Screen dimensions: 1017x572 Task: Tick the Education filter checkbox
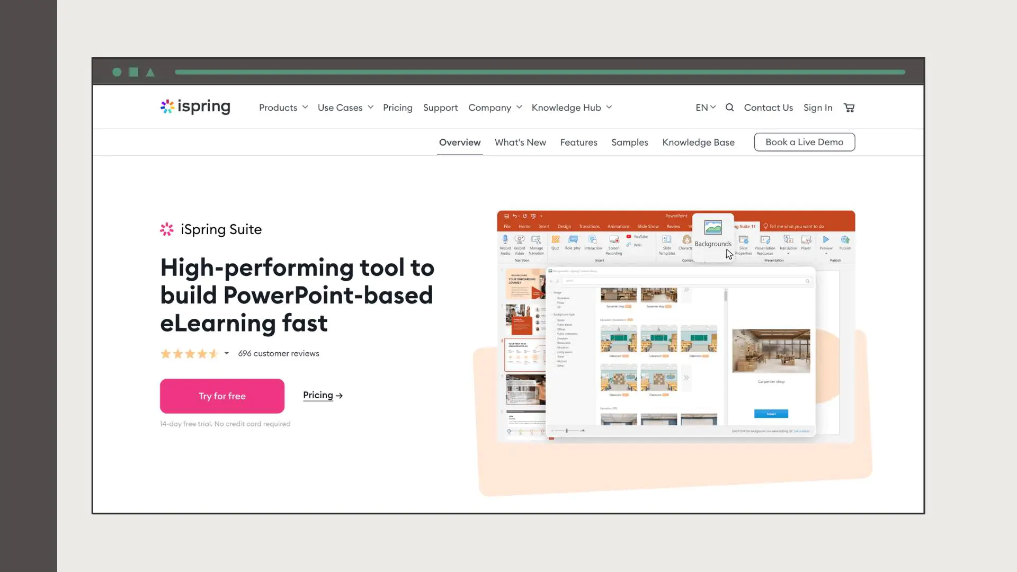click(555, 347)
